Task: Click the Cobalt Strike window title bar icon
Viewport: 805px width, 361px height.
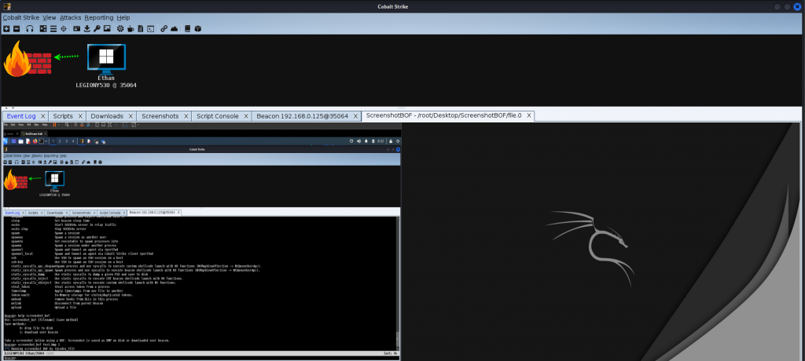Action: coord(6,6)
